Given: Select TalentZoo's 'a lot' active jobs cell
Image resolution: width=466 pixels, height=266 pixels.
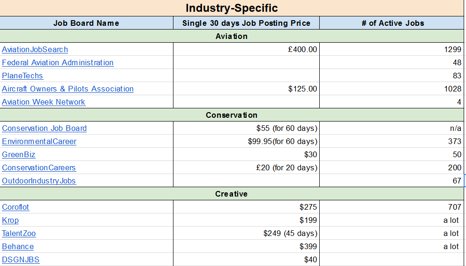Looking at the screenshot, I should (x=392, y=233).
